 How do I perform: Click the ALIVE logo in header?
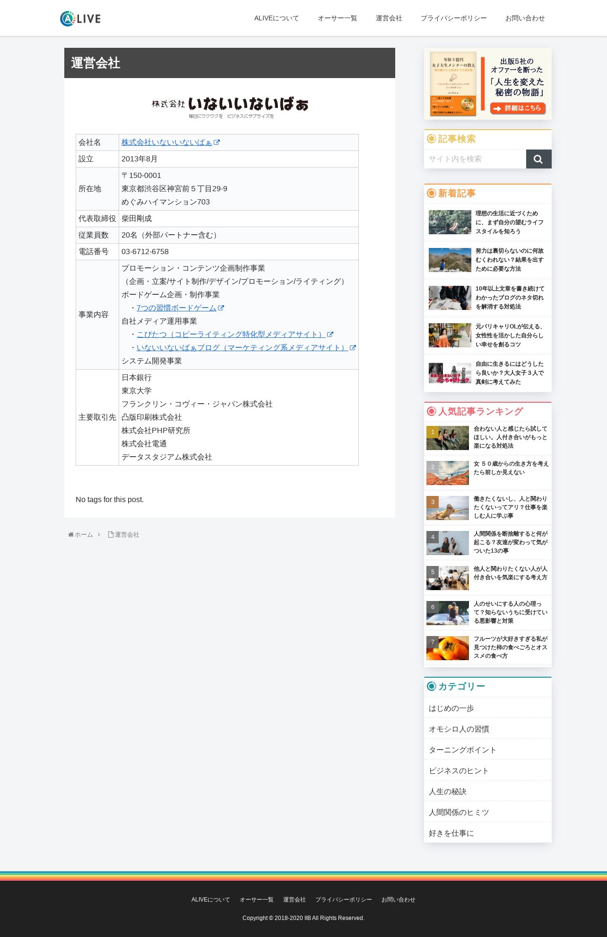tap(80, 18)
